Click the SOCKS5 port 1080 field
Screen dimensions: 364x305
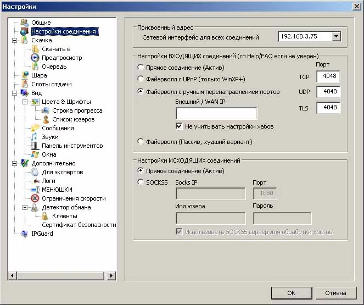click(x=265, y=193)
